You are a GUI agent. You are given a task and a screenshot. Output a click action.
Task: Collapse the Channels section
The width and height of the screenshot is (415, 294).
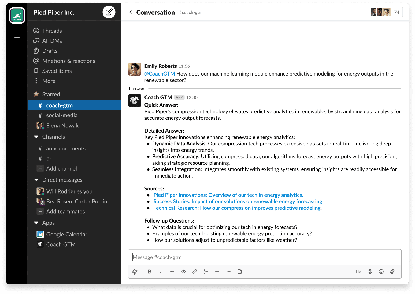(36, 137)
